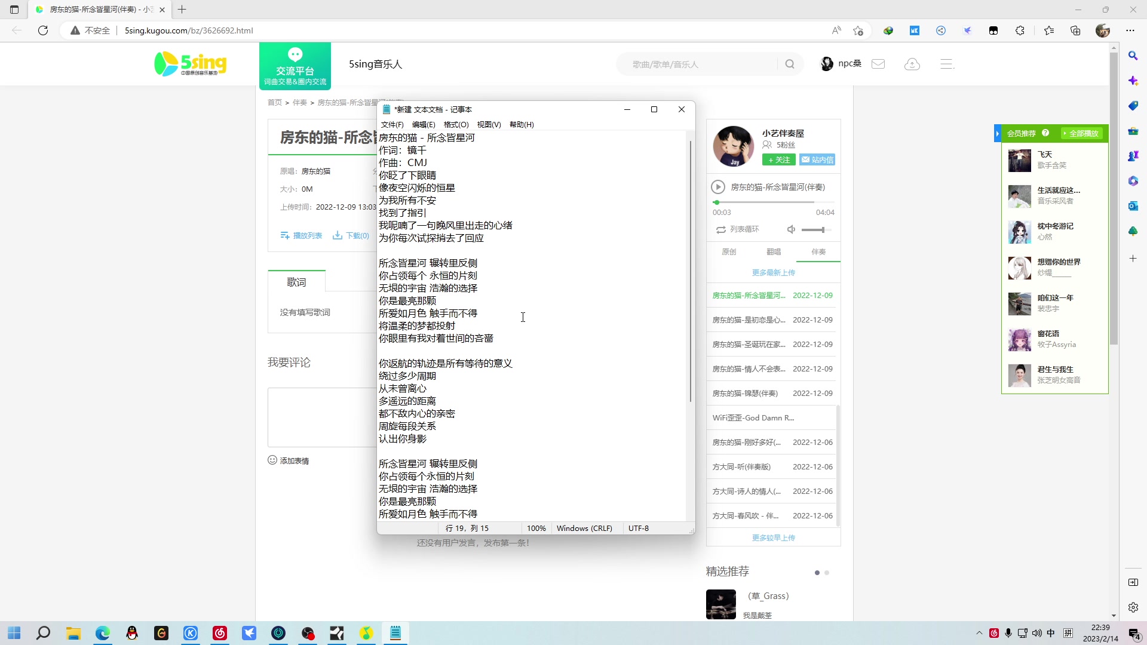Screen dimensions: 1147x645
Task: Click the search magnifier in 5sing search bar
Action: tap(790, 63)
